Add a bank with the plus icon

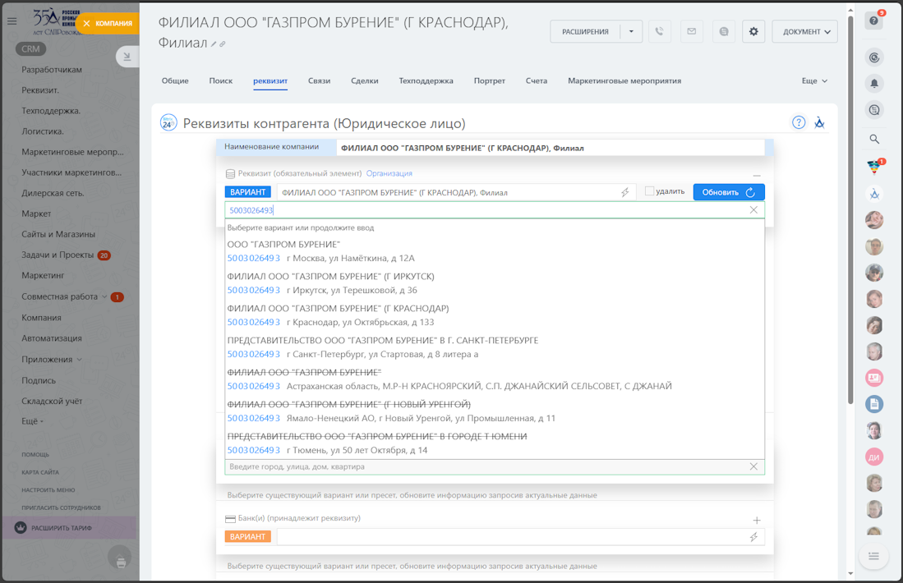click(x=757, y=520)
